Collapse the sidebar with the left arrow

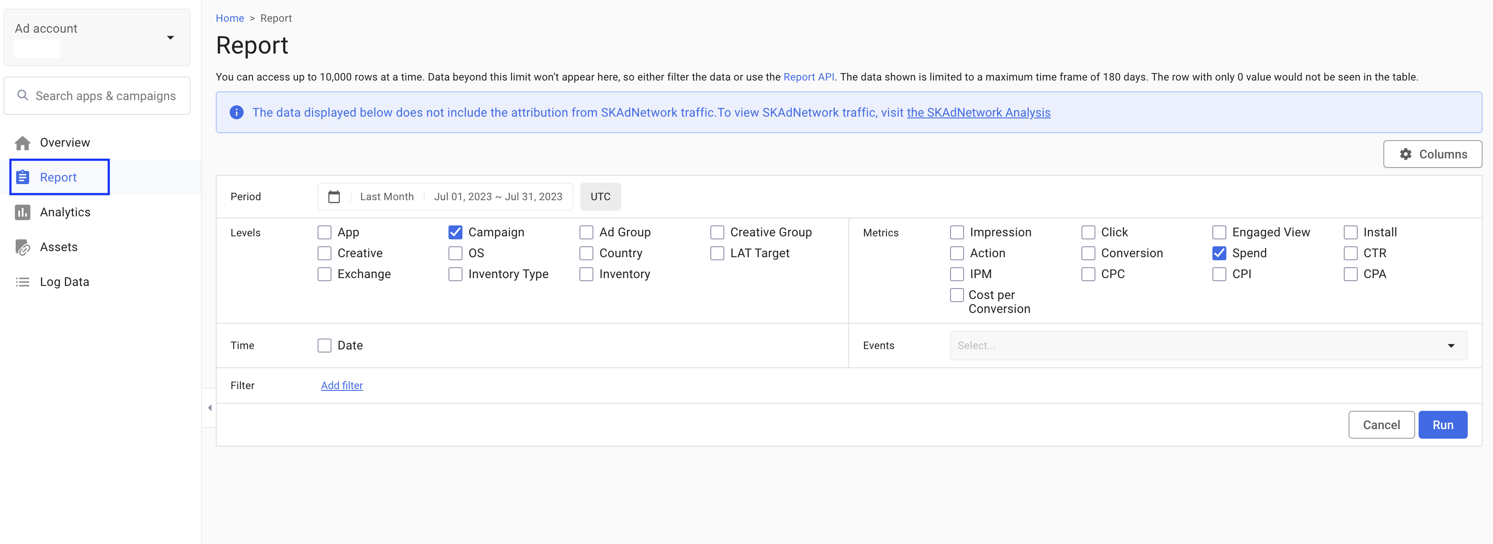tap(209, 407)
